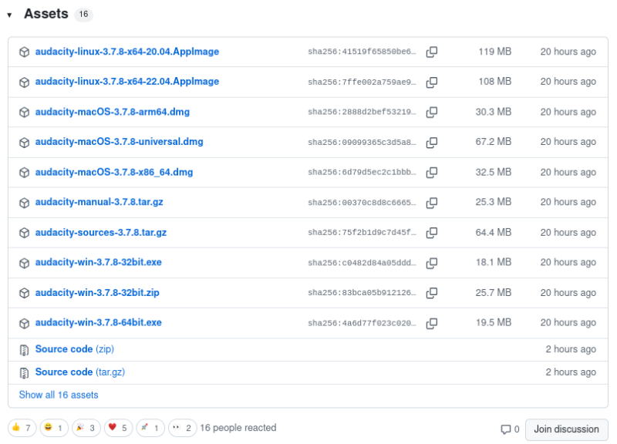Click zip file icon beside Source code (zip)
Screen dimensions: 617x444
click(25, 350)
